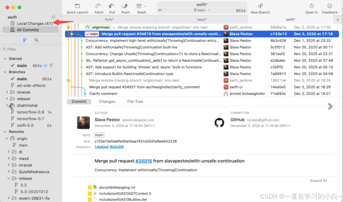Expand the dl remote folder
The width and height of the screenshot is (343, 202).
coord(9,152)
